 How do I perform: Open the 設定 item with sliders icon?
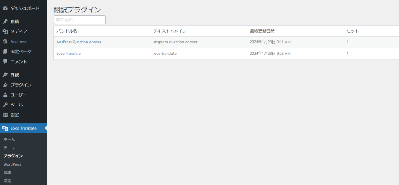coord(14,115)
